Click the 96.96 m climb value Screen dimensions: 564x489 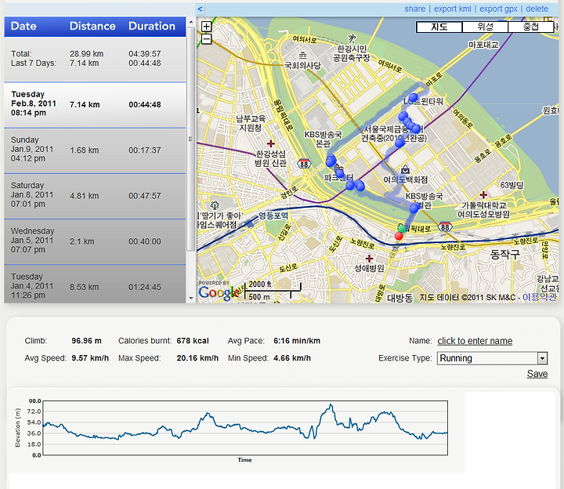(x=86, y=341)
